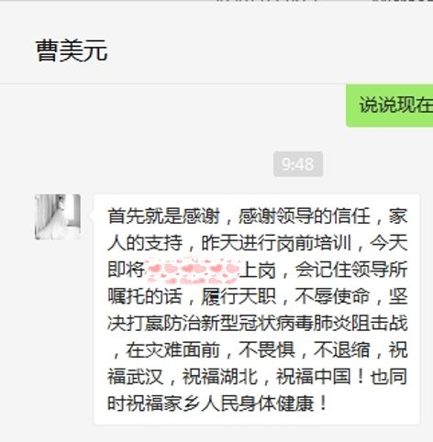Click the words 不畏惧 in message
Screen dimensions: 433x442
pos(267,350)
